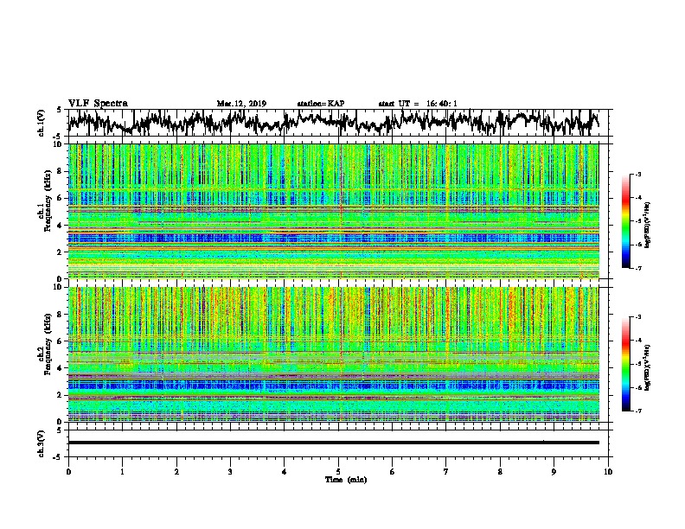This screenshot has width=685, height=529.
Task: Click the ch.2 spectrogram panel
Action: click(x=334, y=354)
